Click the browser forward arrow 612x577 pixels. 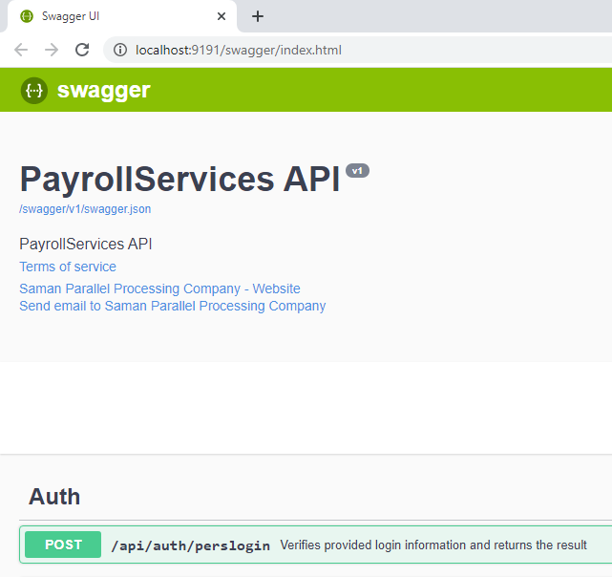pyautogui.click(x=52, y=50)
